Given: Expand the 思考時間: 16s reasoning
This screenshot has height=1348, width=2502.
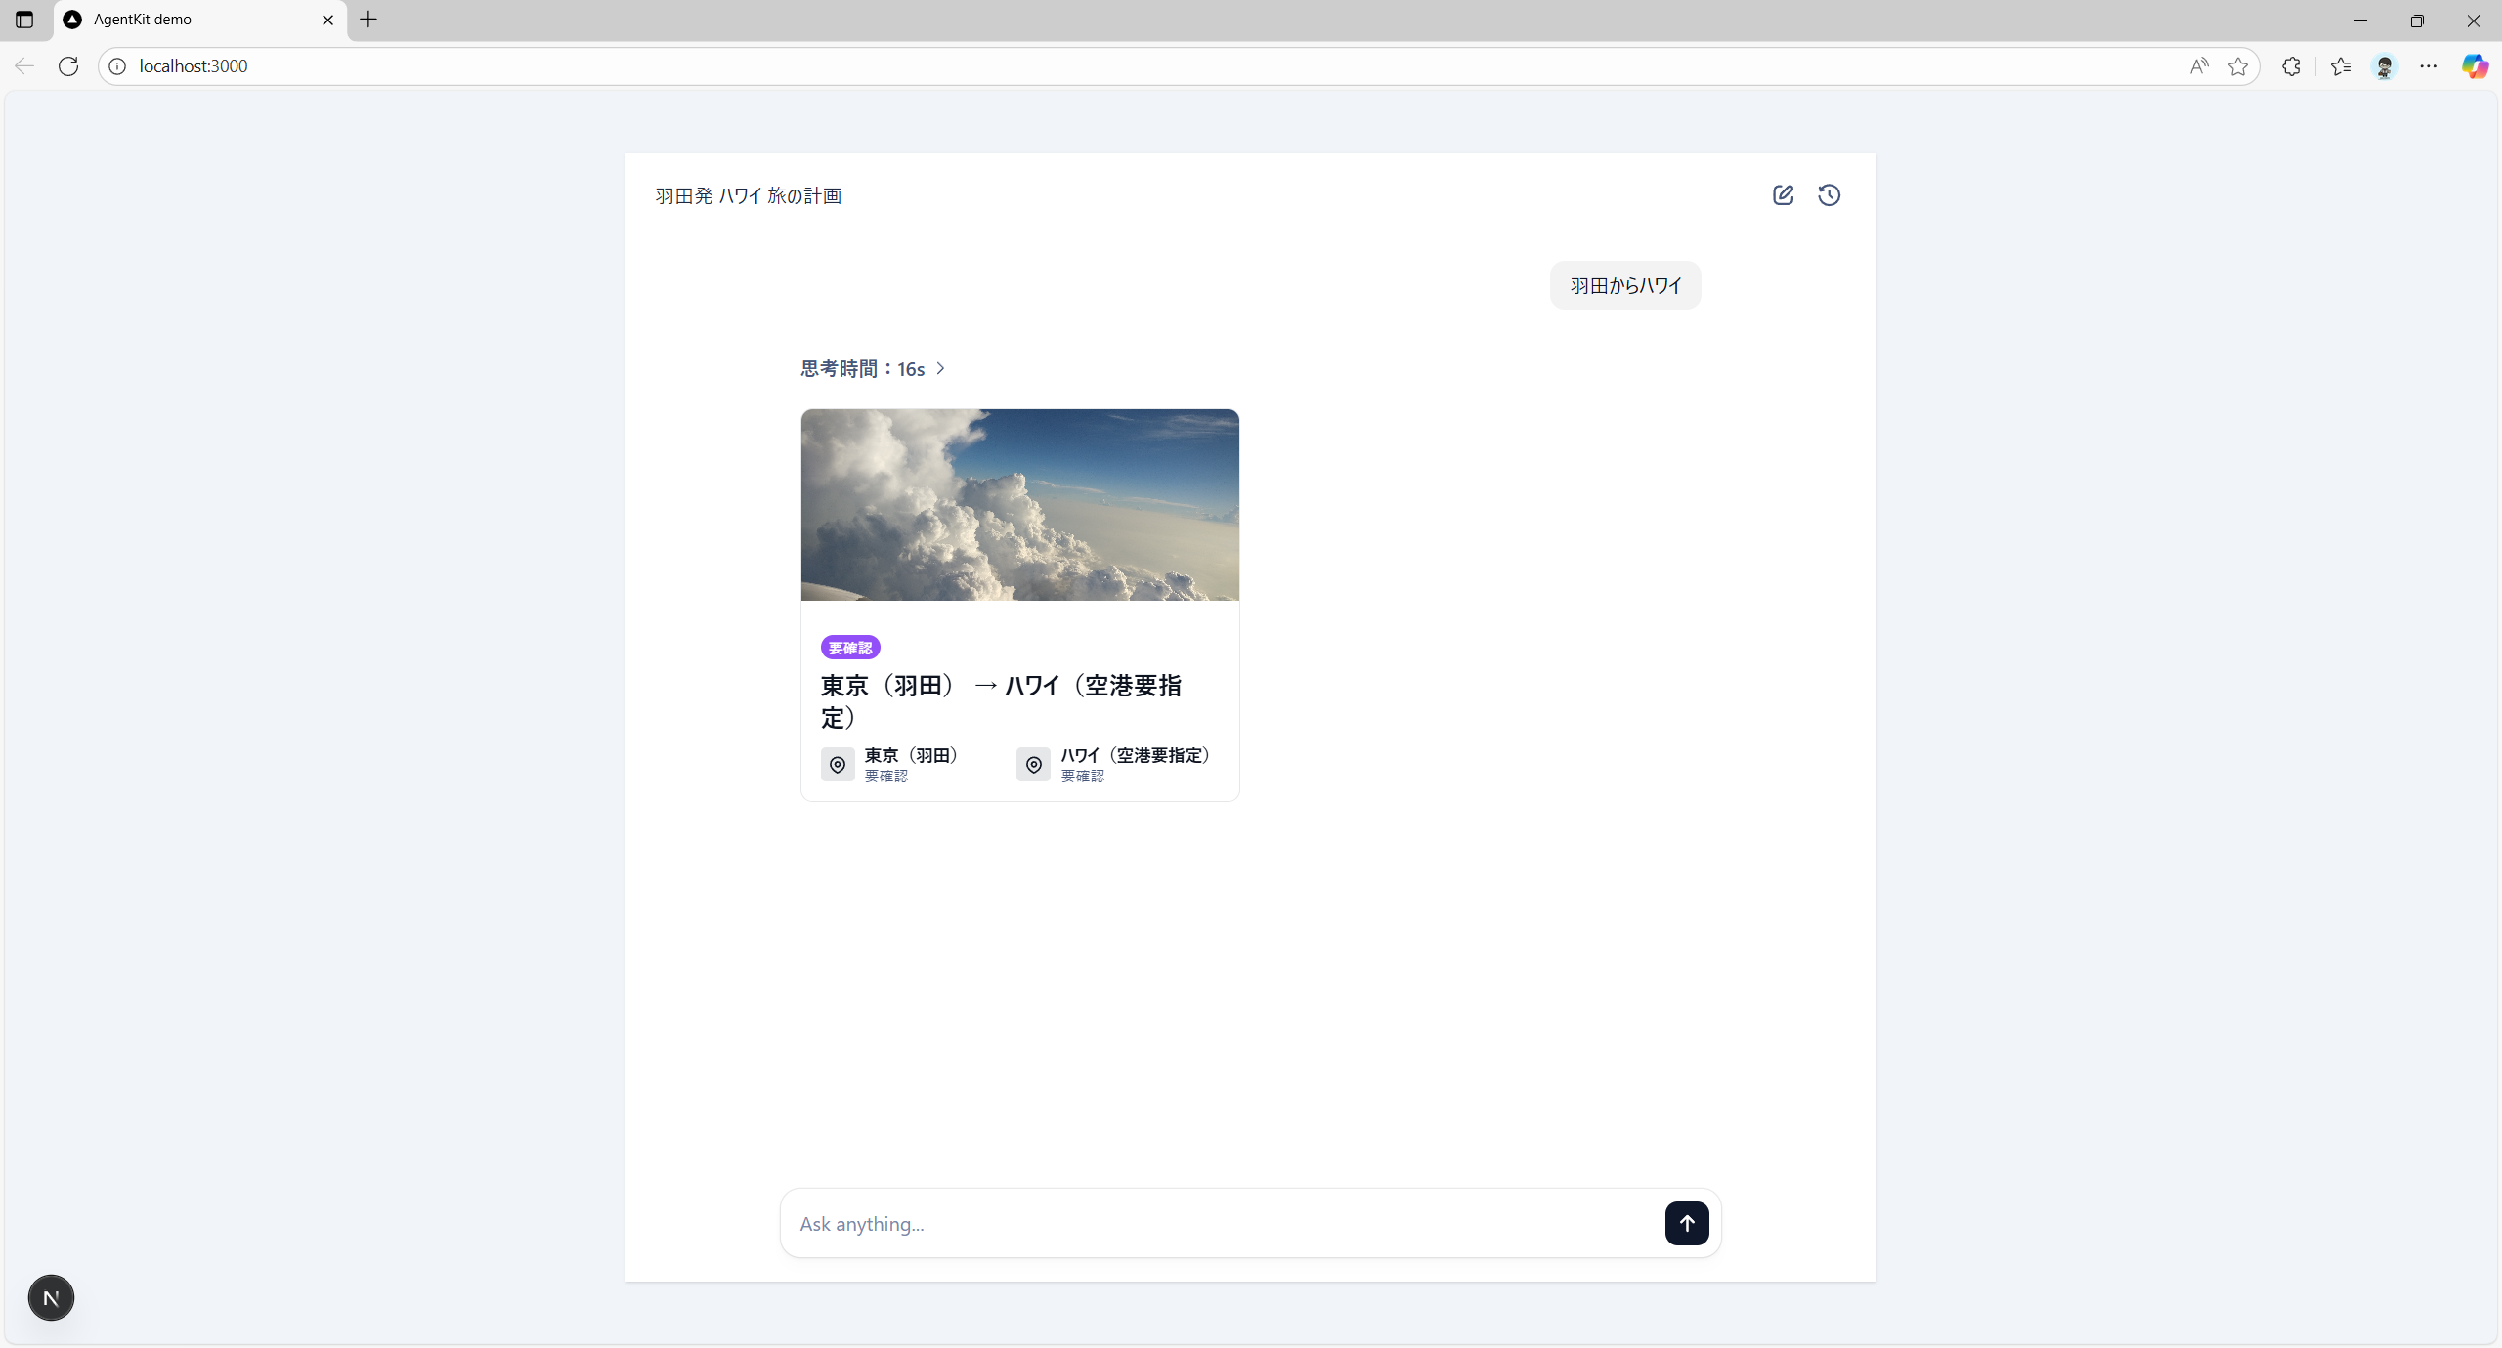Looking at the screenshot, I should [x=873, y=369].
